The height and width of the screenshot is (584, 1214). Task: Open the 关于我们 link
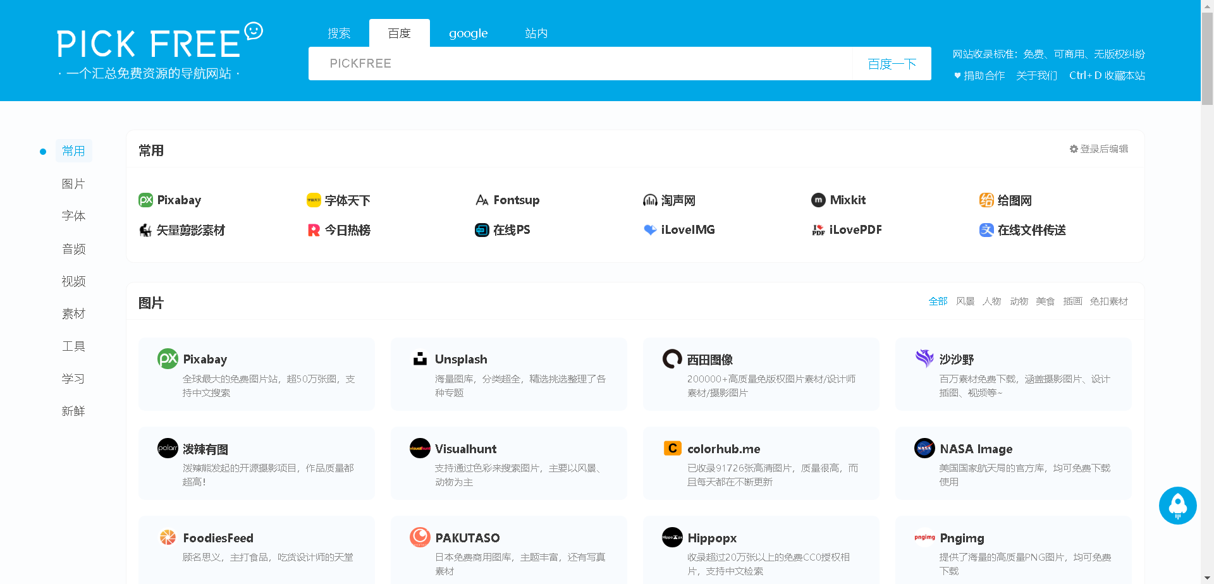click(1036, 75)
